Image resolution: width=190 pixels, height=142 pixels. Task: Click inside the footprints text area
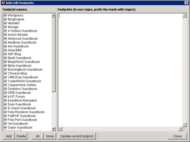[x=120, y=70]
